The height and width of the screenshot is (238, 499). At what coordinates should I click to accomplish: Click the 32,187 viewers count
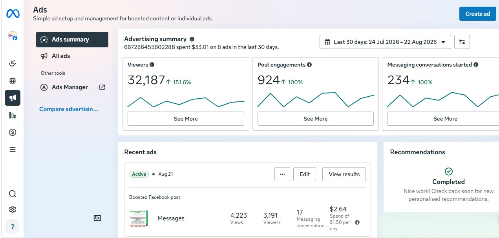(146, 80)
